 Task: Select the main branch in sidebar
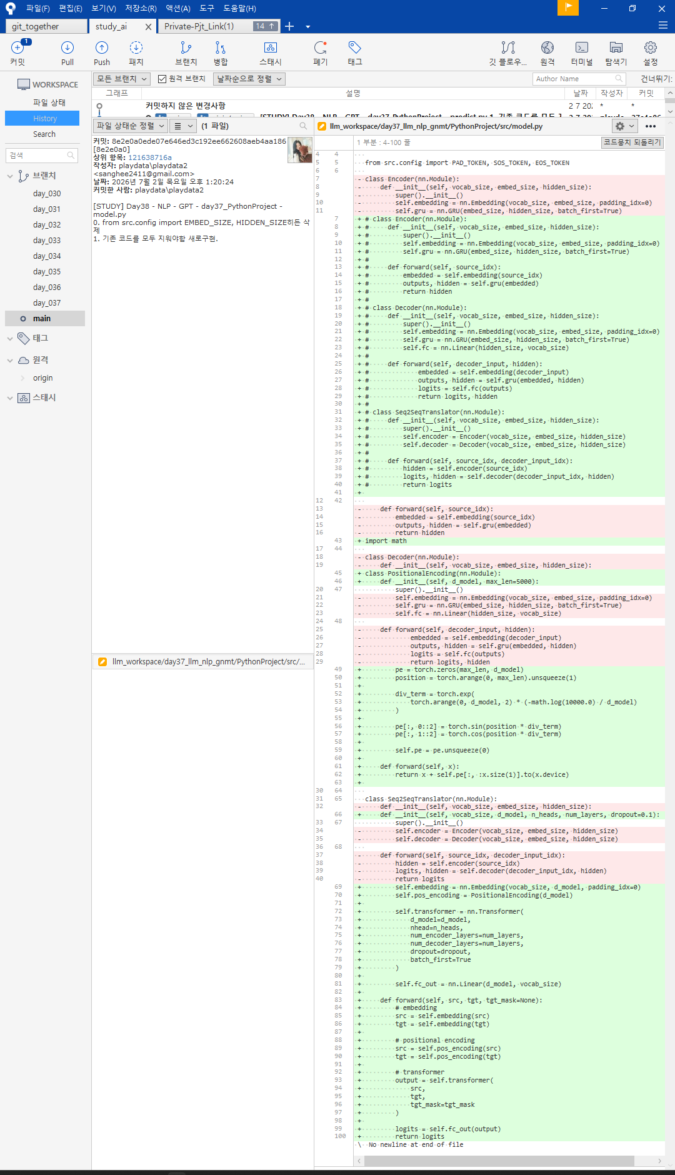[x=45, y=319]
